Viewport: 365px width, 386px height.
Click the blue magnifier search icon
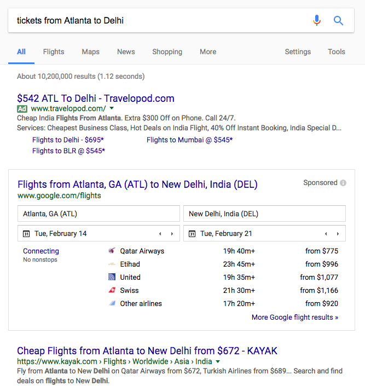tap(338, 21)
